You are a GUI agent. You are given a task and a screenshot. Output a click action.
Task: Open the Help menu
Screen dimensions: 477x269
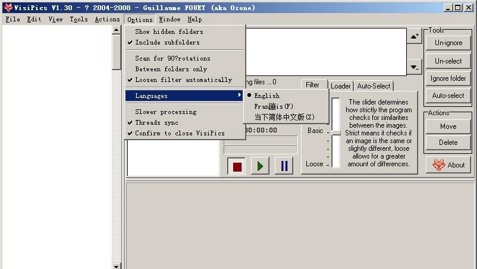pyautogui.click(x=194, y=19)
